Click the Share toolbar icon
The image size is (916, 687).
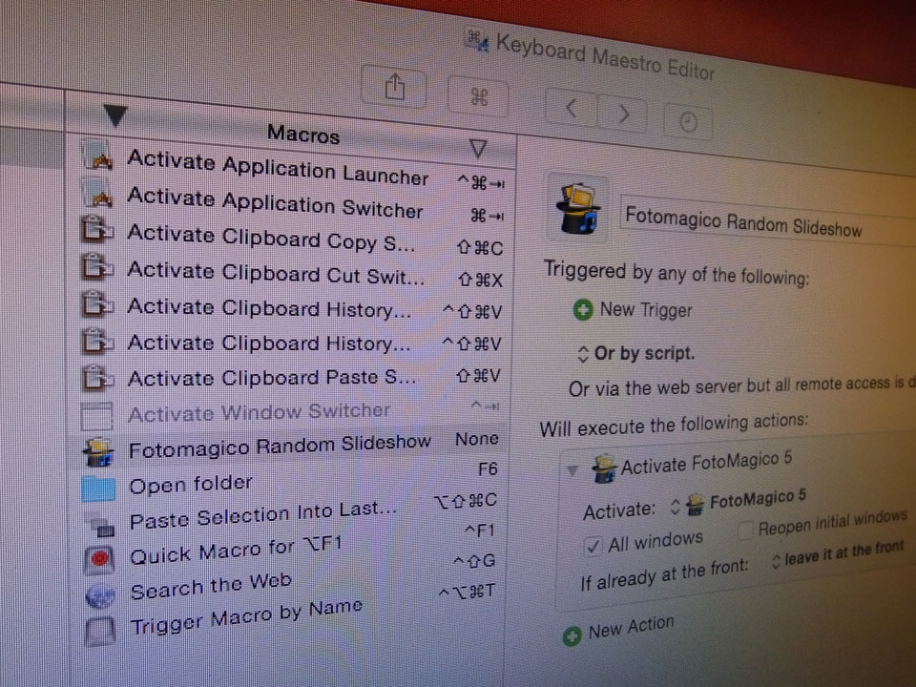[x=394, y=89]
